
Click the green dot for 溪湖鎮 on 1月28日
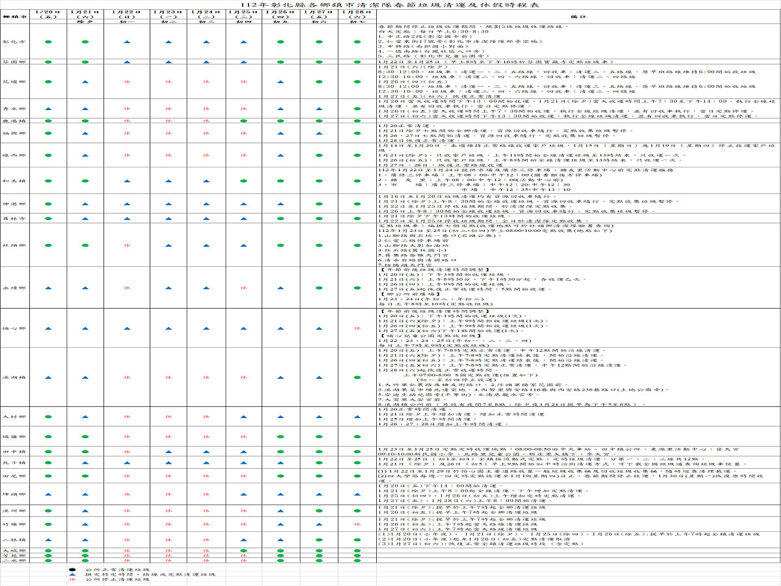point(357,377)
